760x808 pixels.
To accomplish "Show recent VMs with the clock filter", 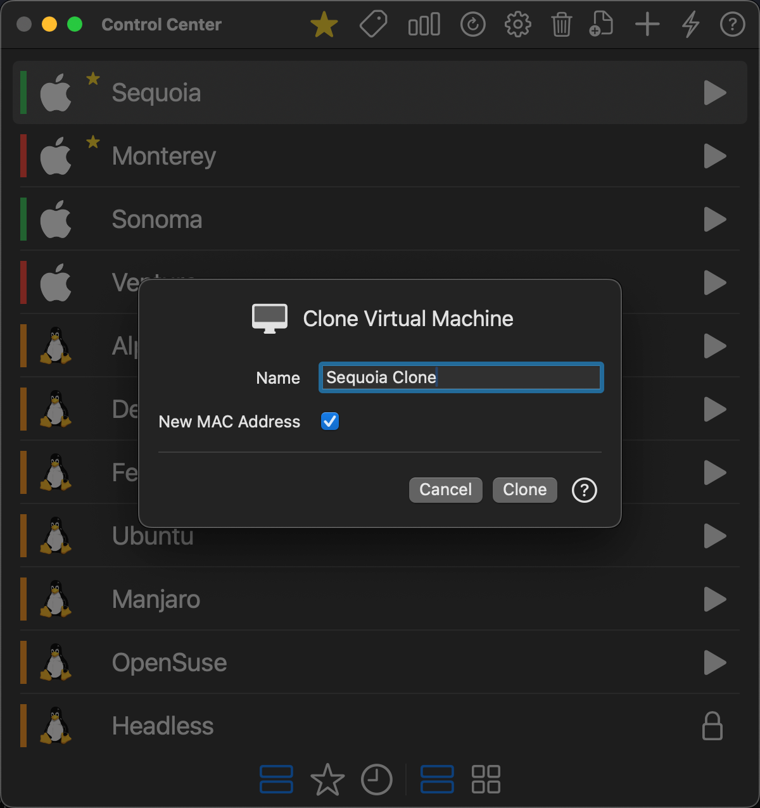I will point(377,780).
